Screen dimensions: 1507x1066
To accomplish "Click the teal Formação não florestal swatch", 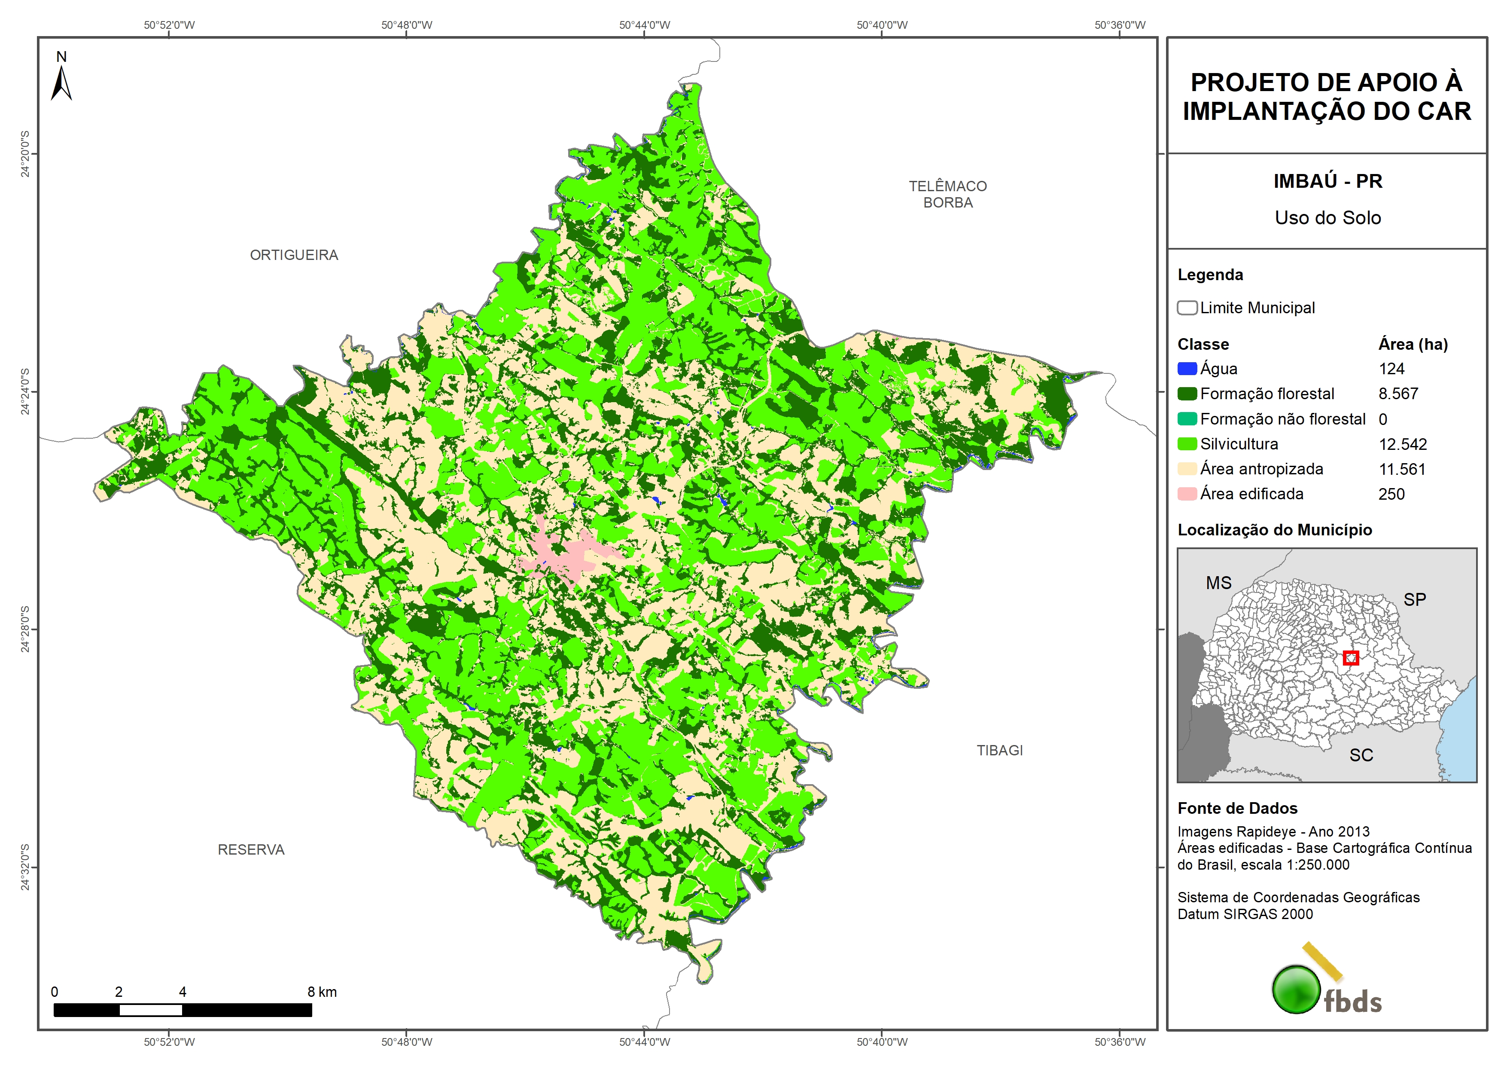I will (1187, 419).
